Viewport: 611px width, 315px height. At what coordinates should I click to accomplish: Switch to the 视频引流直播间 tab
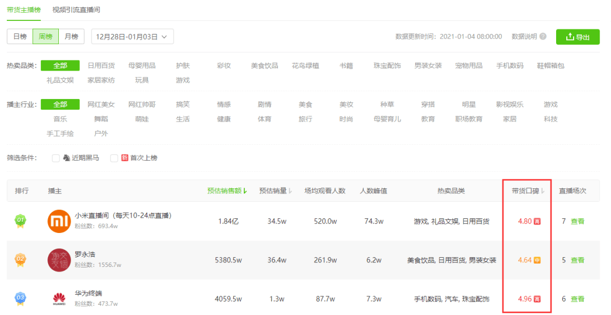click(x=76, y=10)
